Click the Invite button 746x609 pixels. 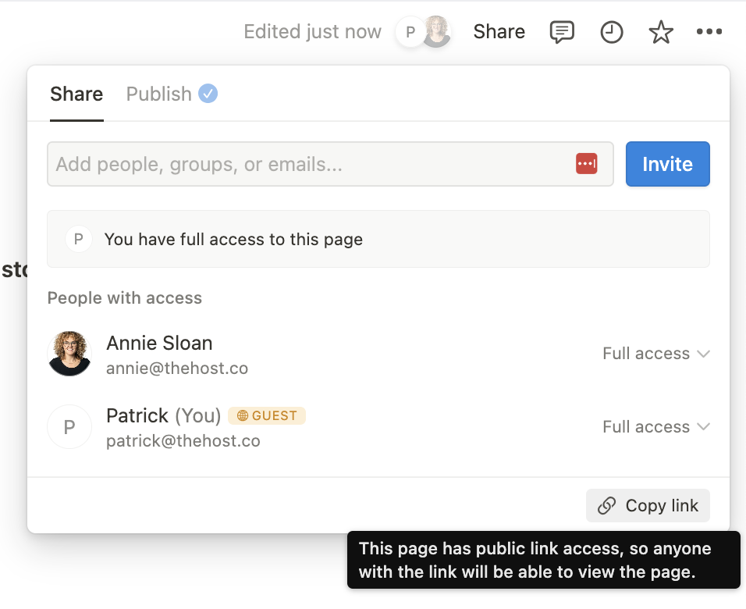(667, 163)
